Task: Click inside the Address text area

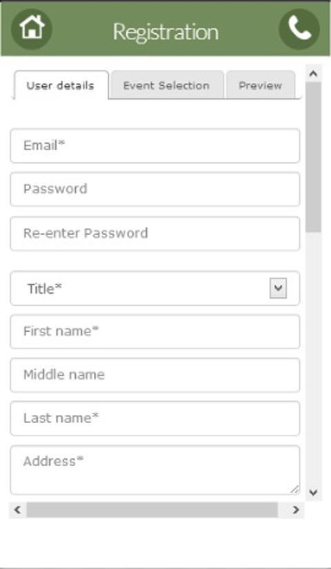Action: tap(155, 470)
